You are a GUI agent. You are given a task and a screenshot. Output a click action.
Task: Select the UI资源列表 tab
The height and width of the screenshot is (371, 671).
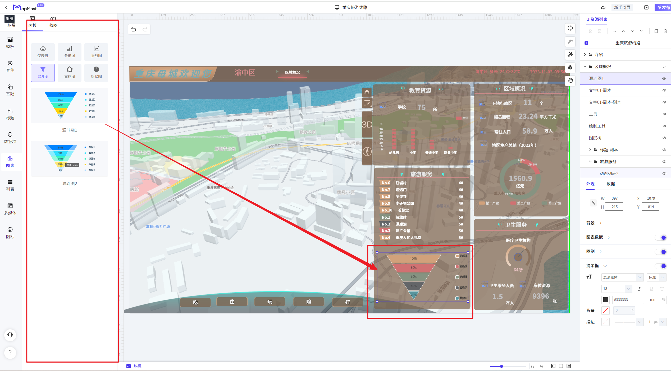coord(597,20)
